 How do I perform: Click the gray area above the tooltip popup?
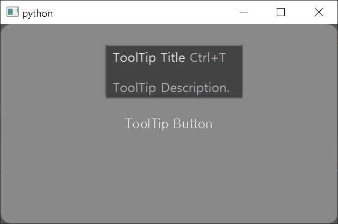(174, 34)
